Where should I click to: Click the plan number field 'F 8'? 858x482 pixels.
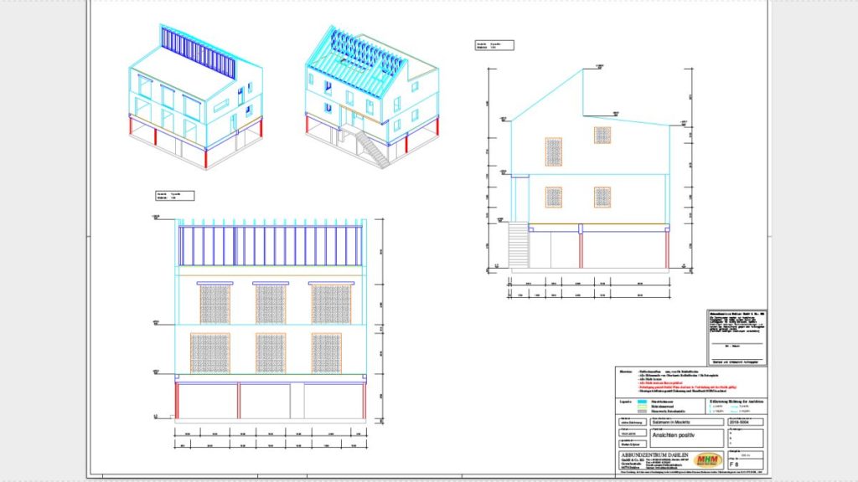736,463
